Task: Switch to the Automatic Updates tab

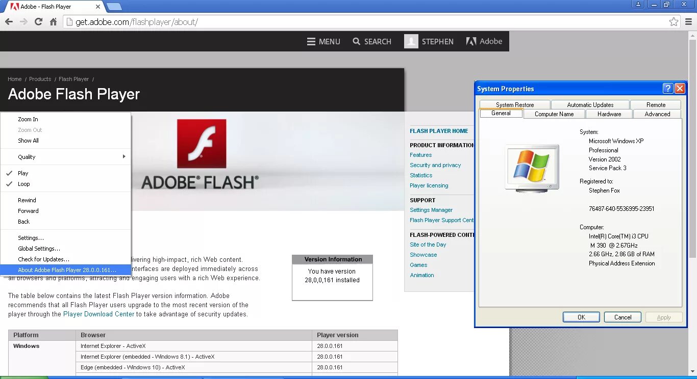Action: pyautogui.click(x=590, y=104)
